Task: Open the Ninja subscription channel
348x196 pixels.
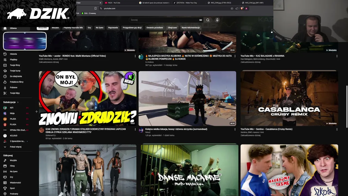Action: coord(12,113)
